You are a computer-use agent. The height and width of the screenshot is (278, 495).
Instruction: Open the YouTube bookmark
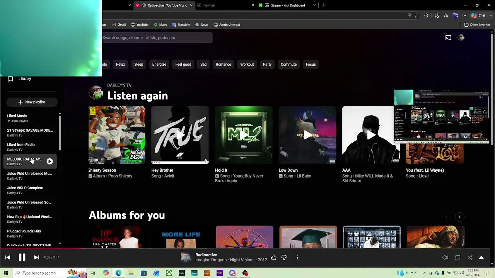click(x=140, y=25)
